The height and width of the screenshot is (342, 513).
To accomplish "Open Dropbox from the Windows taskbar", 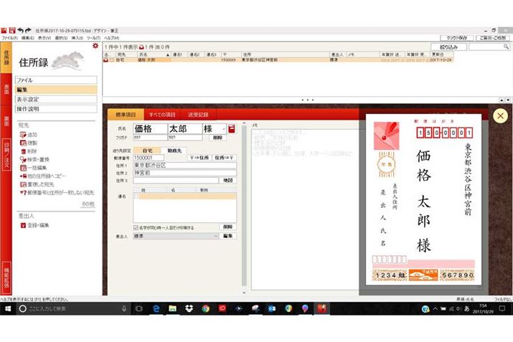I will (x=189, y=308).
